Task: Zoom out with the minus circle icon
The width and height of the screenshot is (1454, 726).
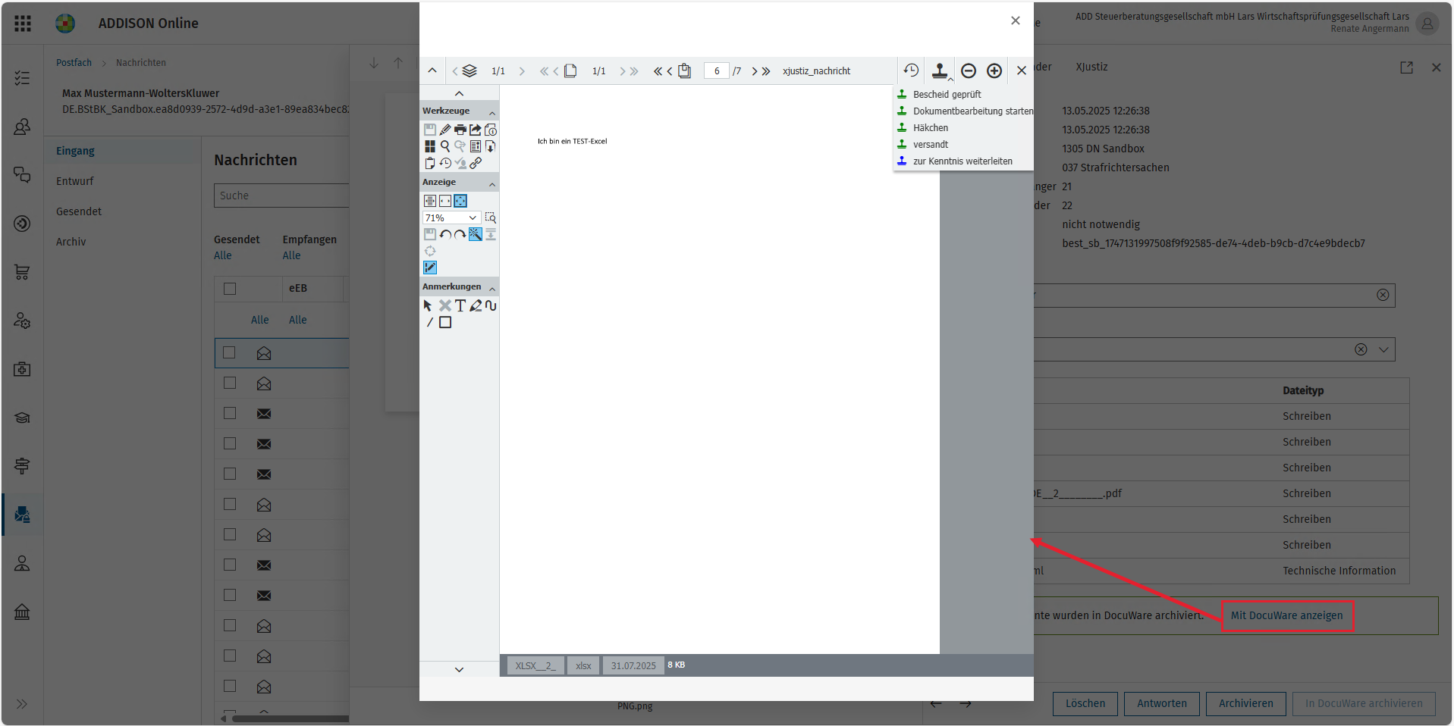Action: coord(969,70)
